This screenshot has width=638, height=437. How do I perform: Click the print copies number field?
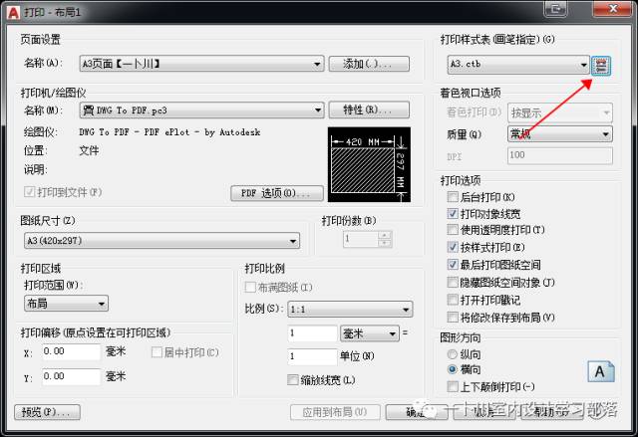tap(361, 239)
